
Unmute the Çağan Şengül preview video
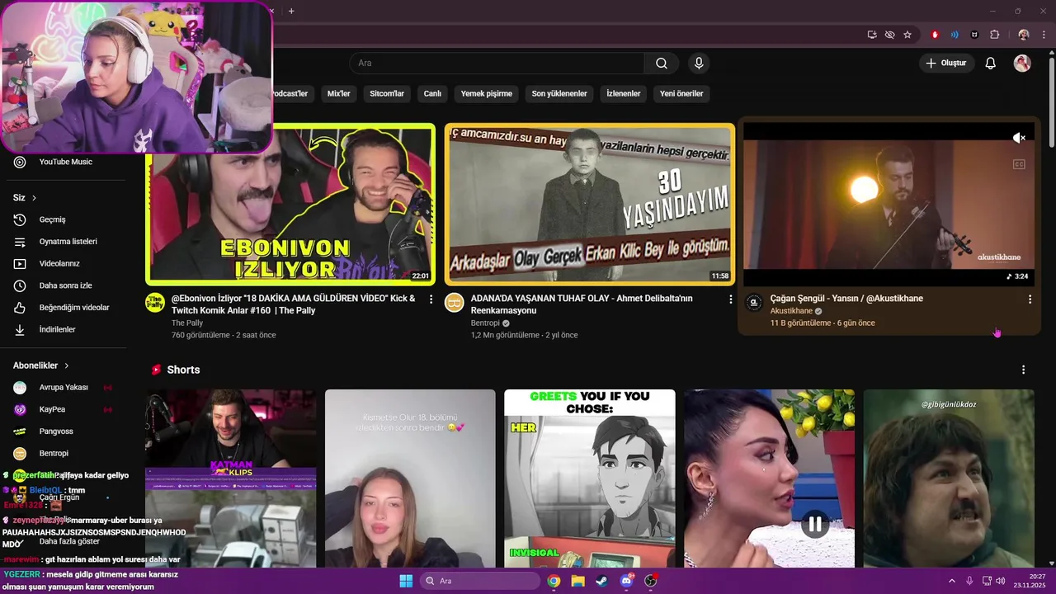point(1019,138)
